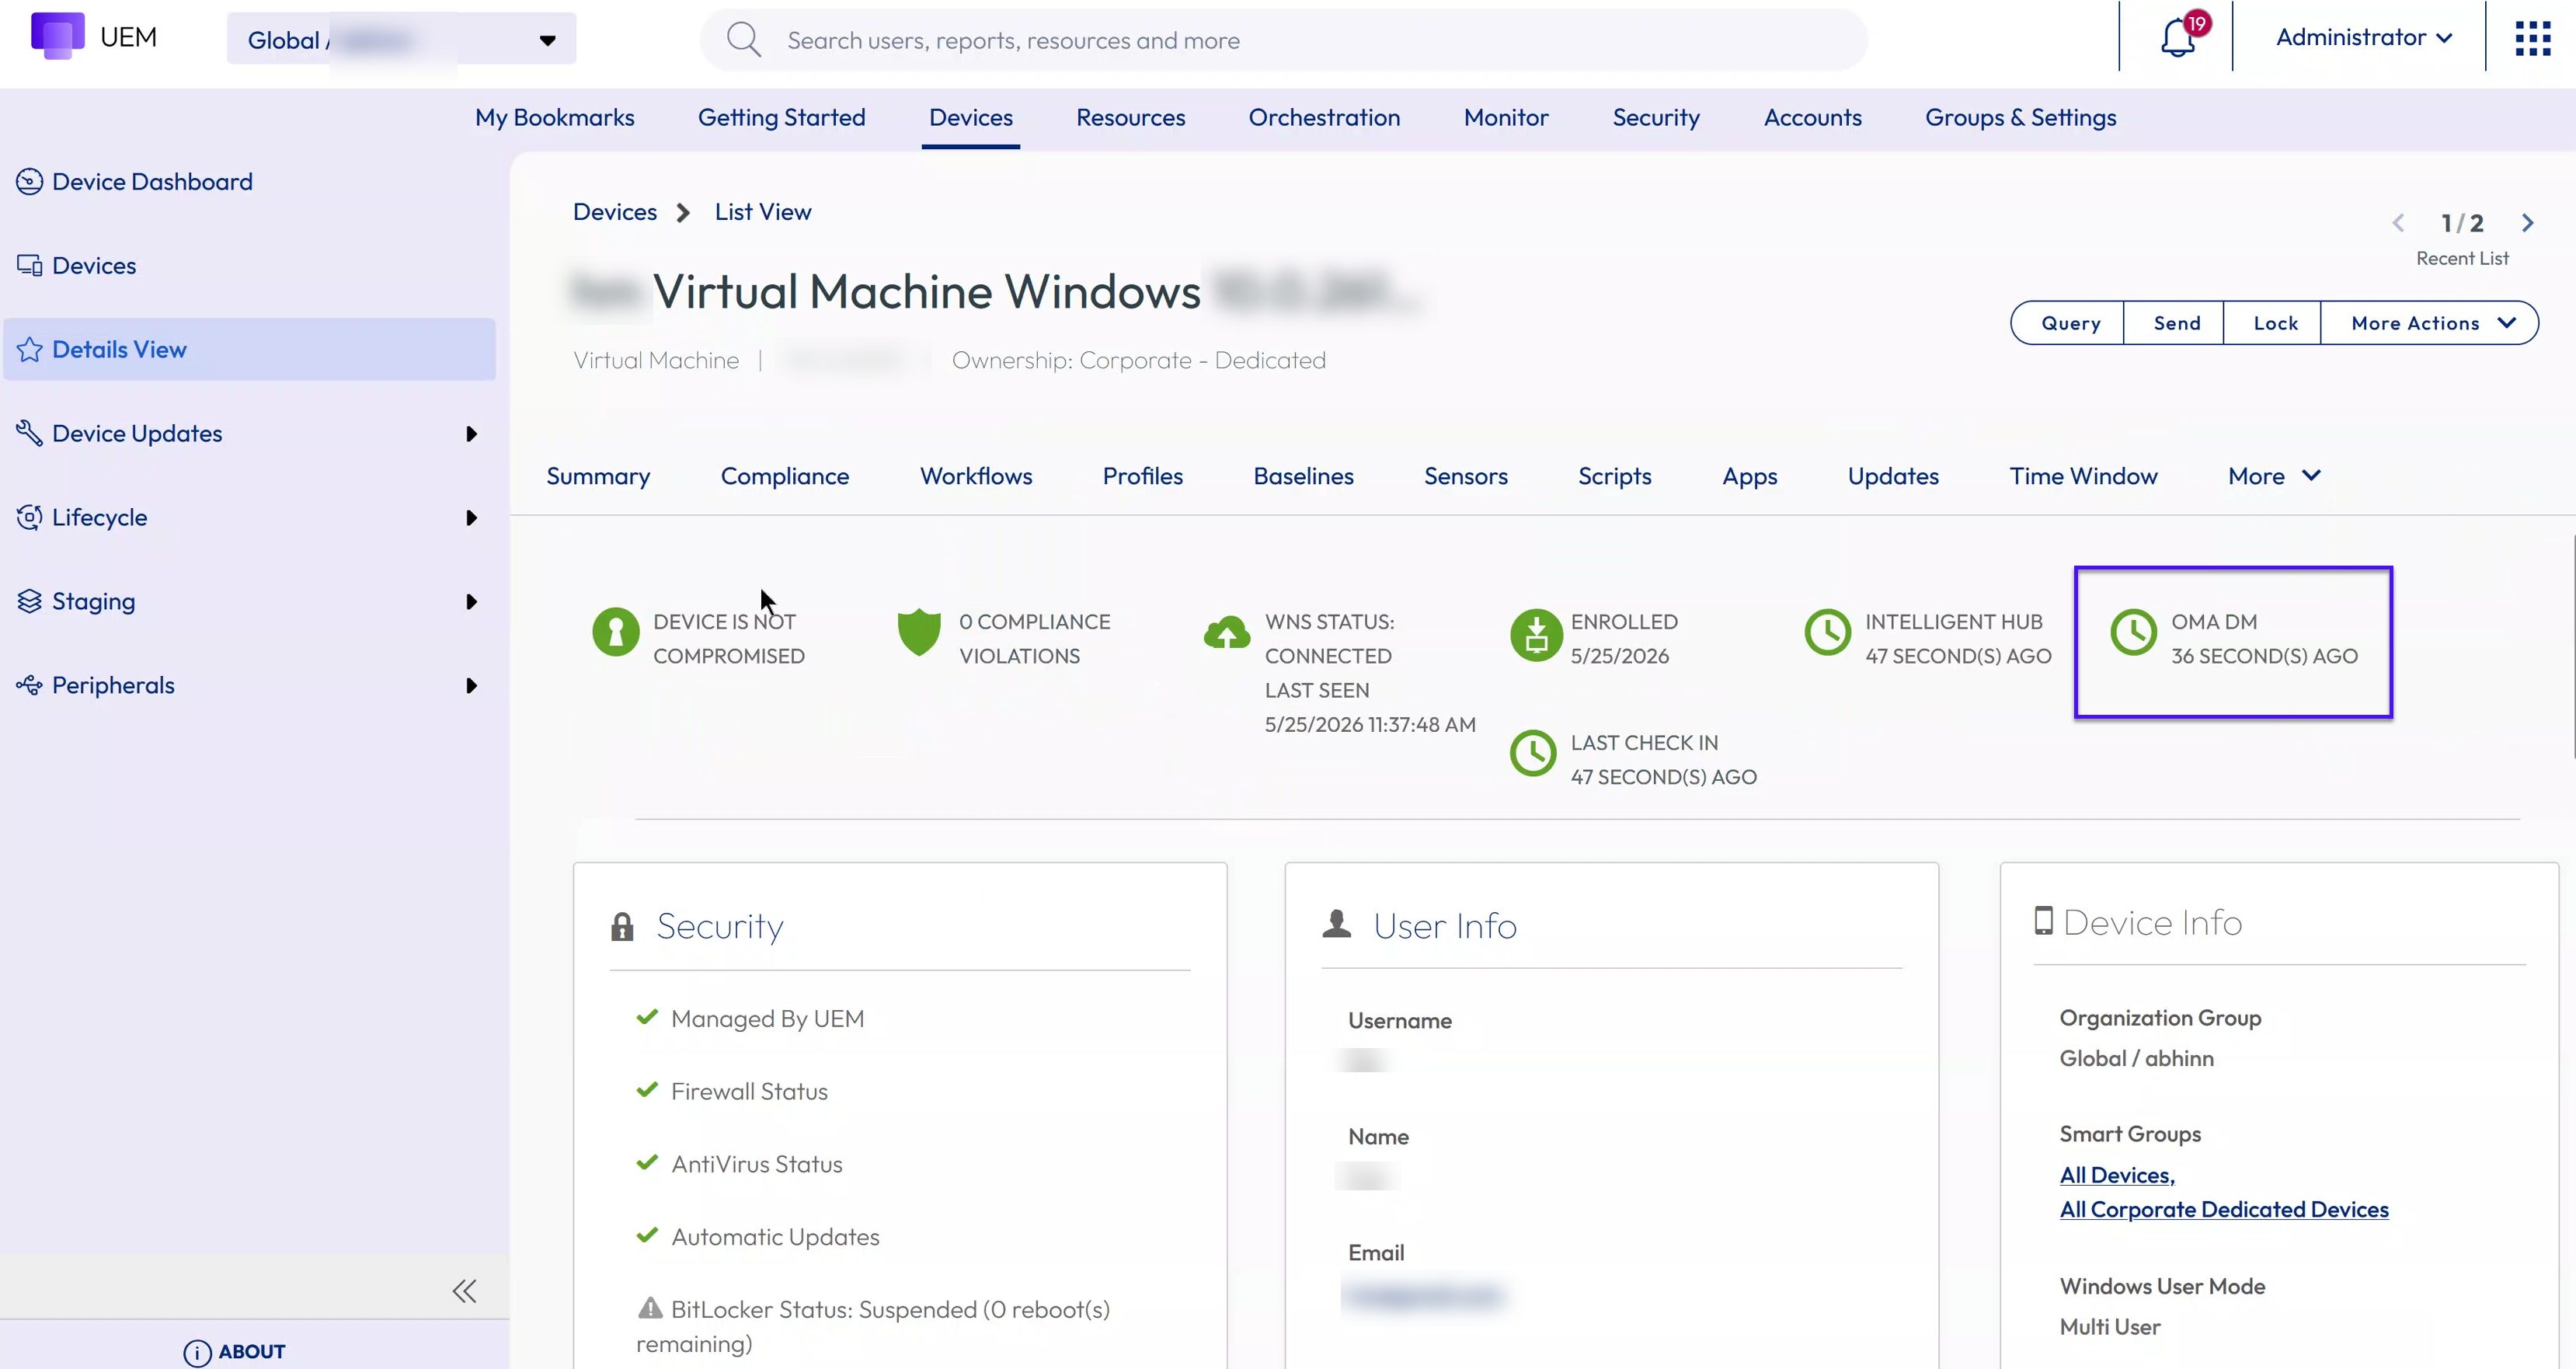Open the notifications bell icon
This screenshot has width=2576, height=1369.
pyautogui.click(x=2177, y=39)
